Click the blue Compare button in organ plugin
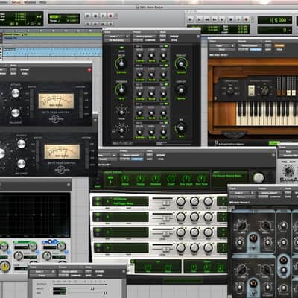The width and height of the screenshot is (298, 298). [x=256, y=49]
